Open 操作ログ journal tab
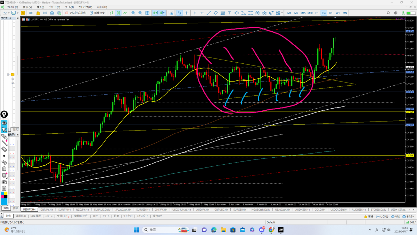417x235 pixels. tap(157, 216)
